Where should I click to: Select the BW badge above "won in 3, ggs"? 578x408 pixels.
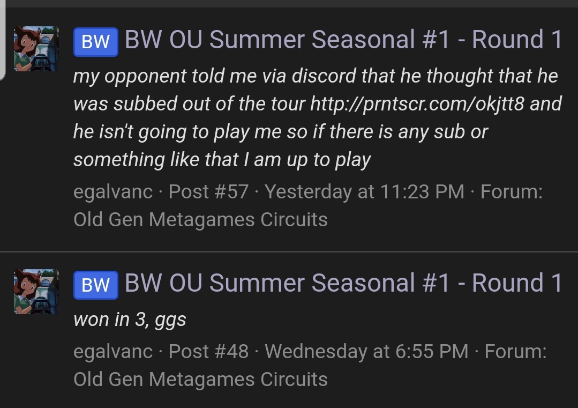pyautogui.click(x=95, y=285)
